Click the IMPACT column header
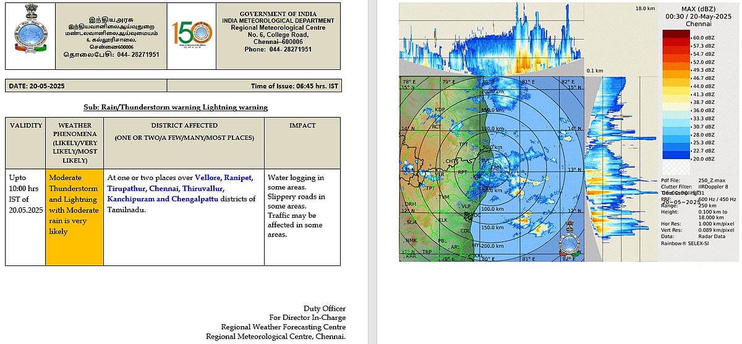The width and height of the screenshot is (742, 344). pos(302,126)
